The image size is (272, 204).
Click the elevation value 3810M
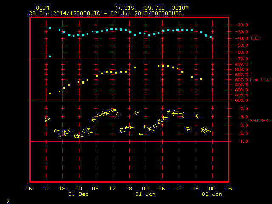(x=180, y=8)
